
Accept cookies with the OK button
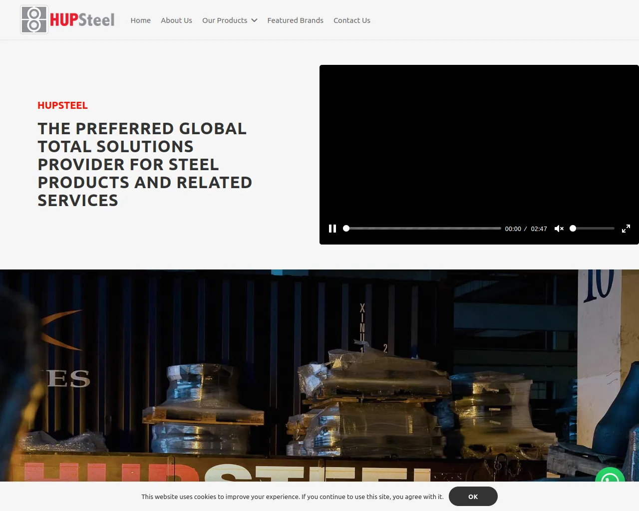(473, 497)
